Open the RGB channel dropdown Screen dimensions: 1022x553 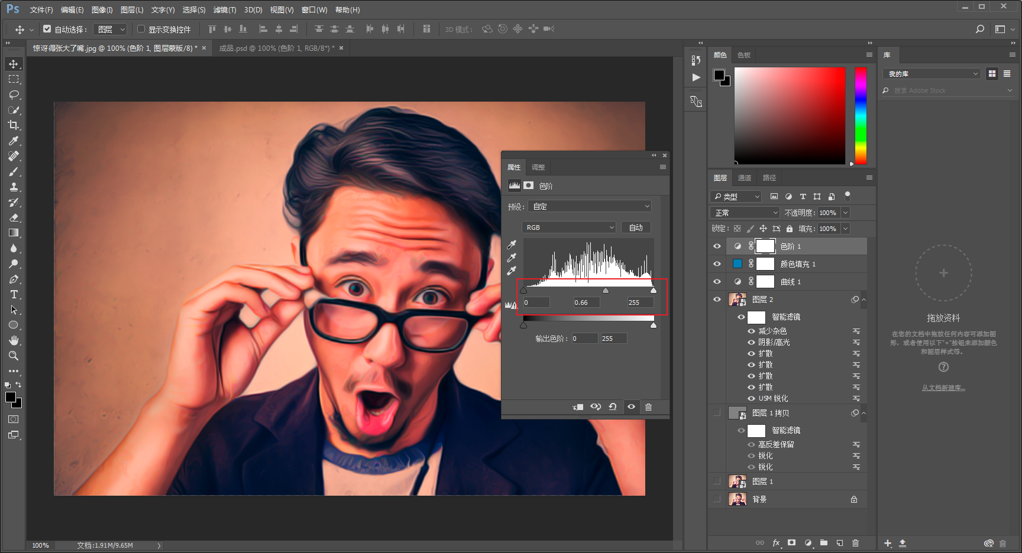(569, 227)
